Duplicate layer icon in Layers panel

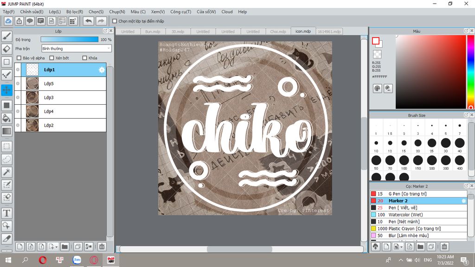[x=78, y=247]
